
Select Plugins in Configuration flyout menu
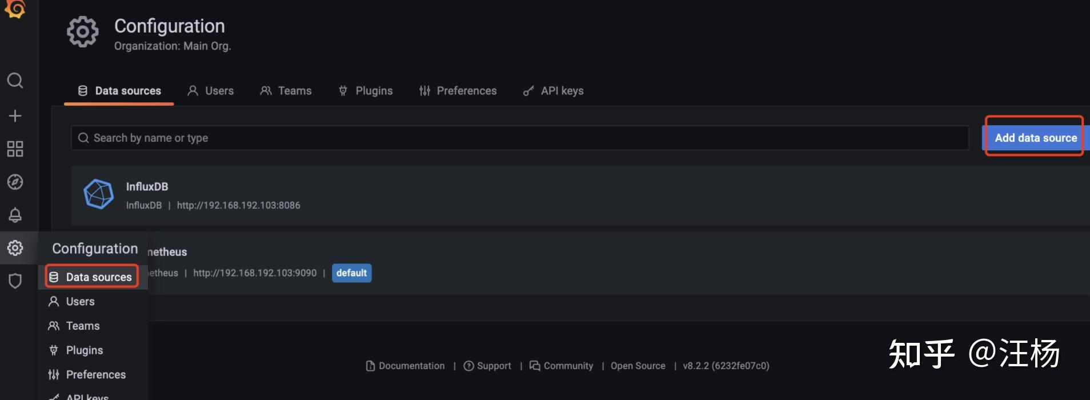tap(92, 350)
